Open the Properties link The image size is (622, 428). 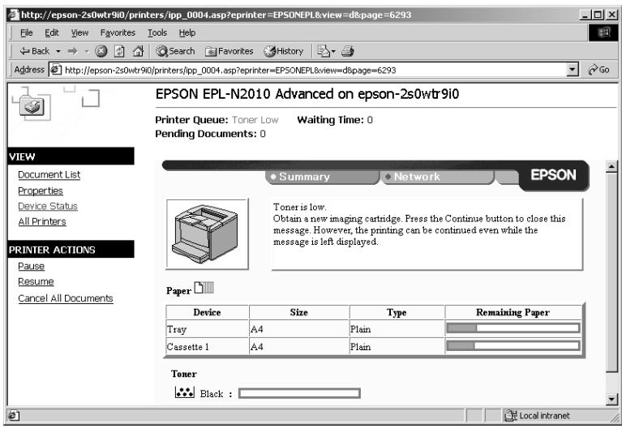41,190
